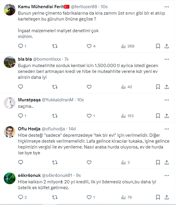
Task: Like the tweet from Kamu Mühendisi Ferit
Action: pyautogui.click(x=89, y=46)
